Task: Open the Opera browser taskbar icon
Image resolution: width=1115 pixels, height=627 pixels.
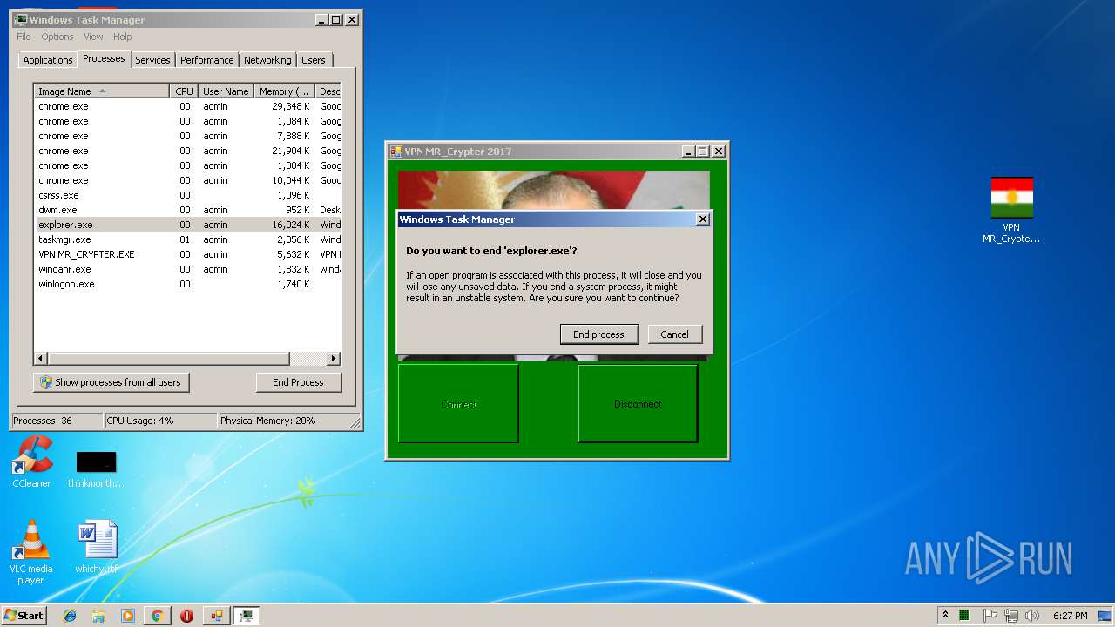Action: click(186, 616)
